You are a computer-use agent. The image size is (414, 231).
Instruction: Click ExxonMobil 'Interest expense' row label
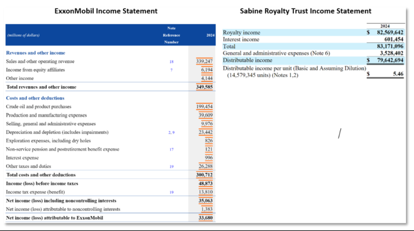pos(22,157)
